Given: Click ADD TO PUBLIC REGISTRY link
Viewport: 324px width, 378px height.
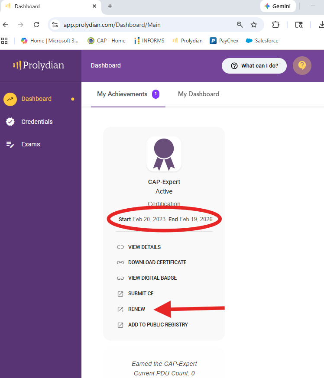Looking at the screenshot, I should (x=158, y=325).
